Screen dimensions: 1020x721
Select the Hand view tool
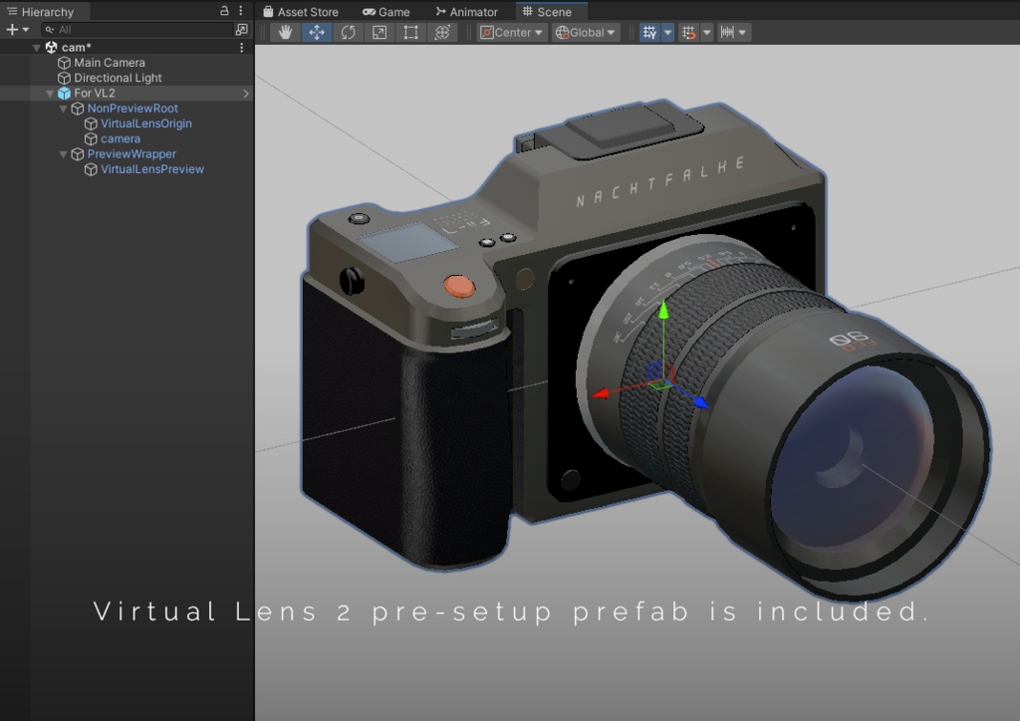285,33
